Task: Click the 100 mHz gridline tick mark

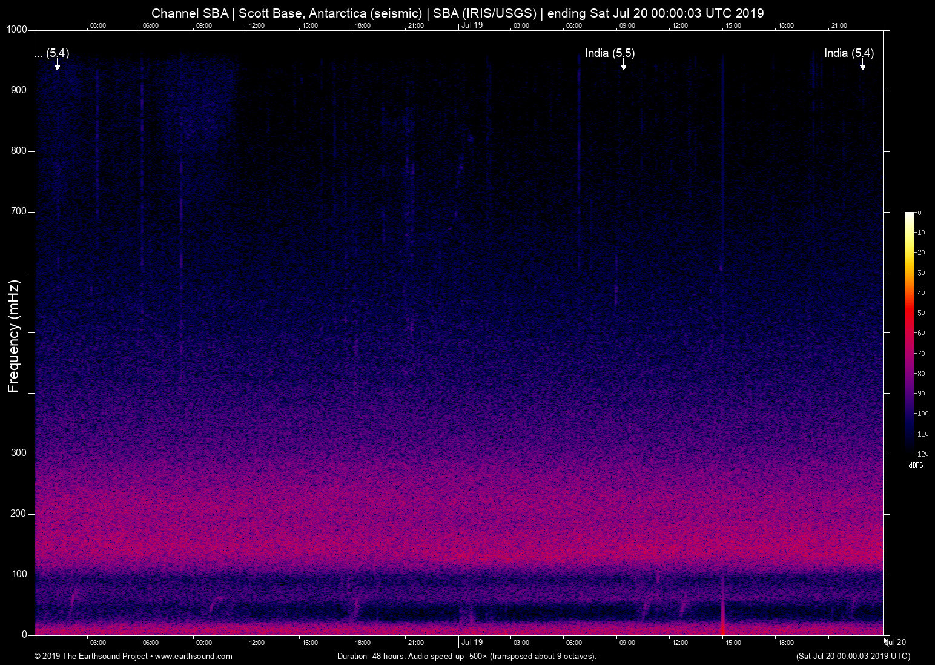Action: click(x=27, y=574)
